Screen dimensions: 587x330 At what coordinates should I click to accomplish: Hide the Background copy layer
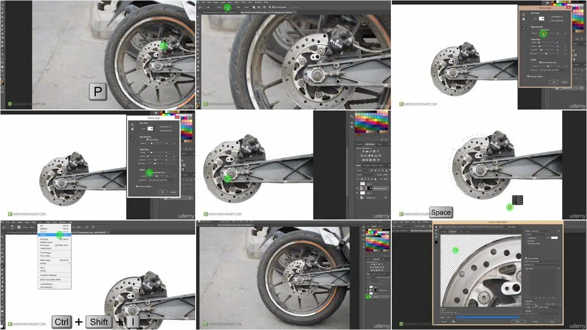pyautogui.click(x=357, y=188)
